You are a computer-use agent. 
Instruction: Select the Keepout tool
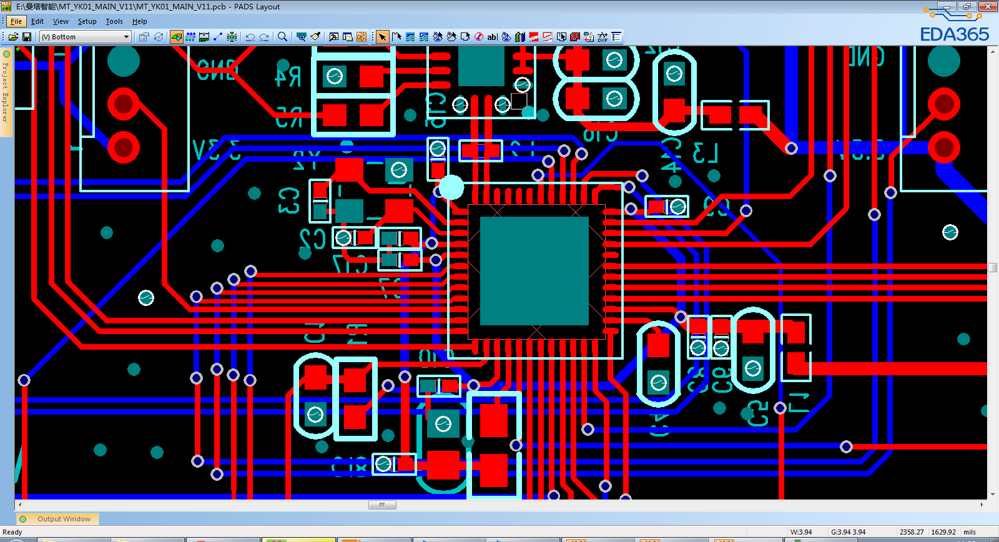click(x=479, y=37)
